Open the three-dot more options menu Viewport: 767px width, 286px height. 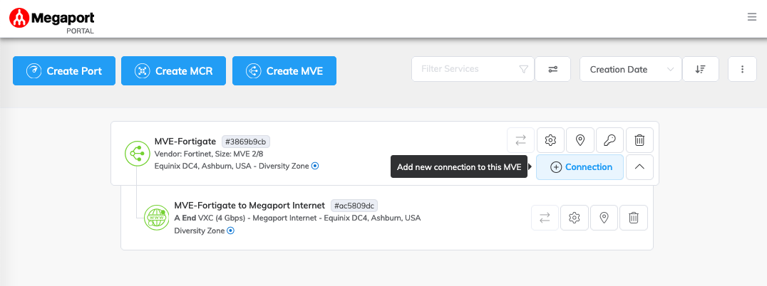click(x=742, y=69)
